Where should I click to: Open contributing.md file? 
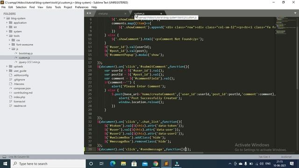click(x=23, y=93)
